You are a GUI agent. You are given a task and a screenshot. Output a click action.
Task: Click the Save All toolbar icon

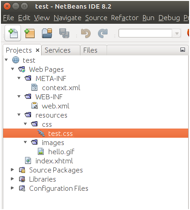pyautogui.click(x=64, y=33)
